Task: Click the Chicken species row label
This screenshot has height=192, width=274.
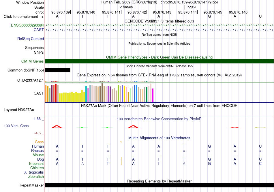Action: 37,168
